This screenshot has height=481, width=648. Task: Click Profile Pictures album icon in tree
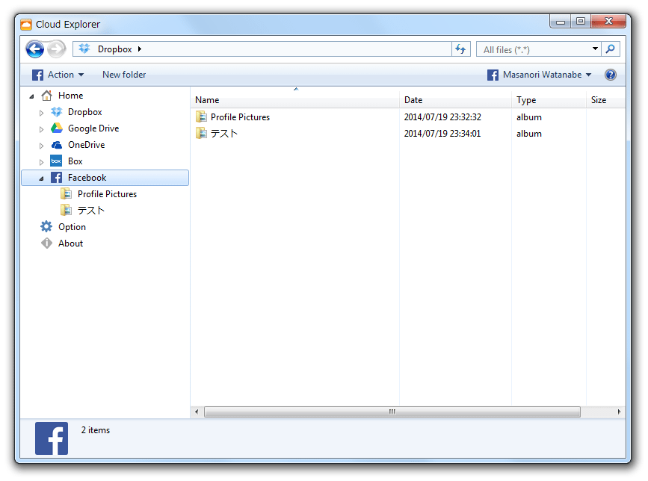click(x=66, y=193)
